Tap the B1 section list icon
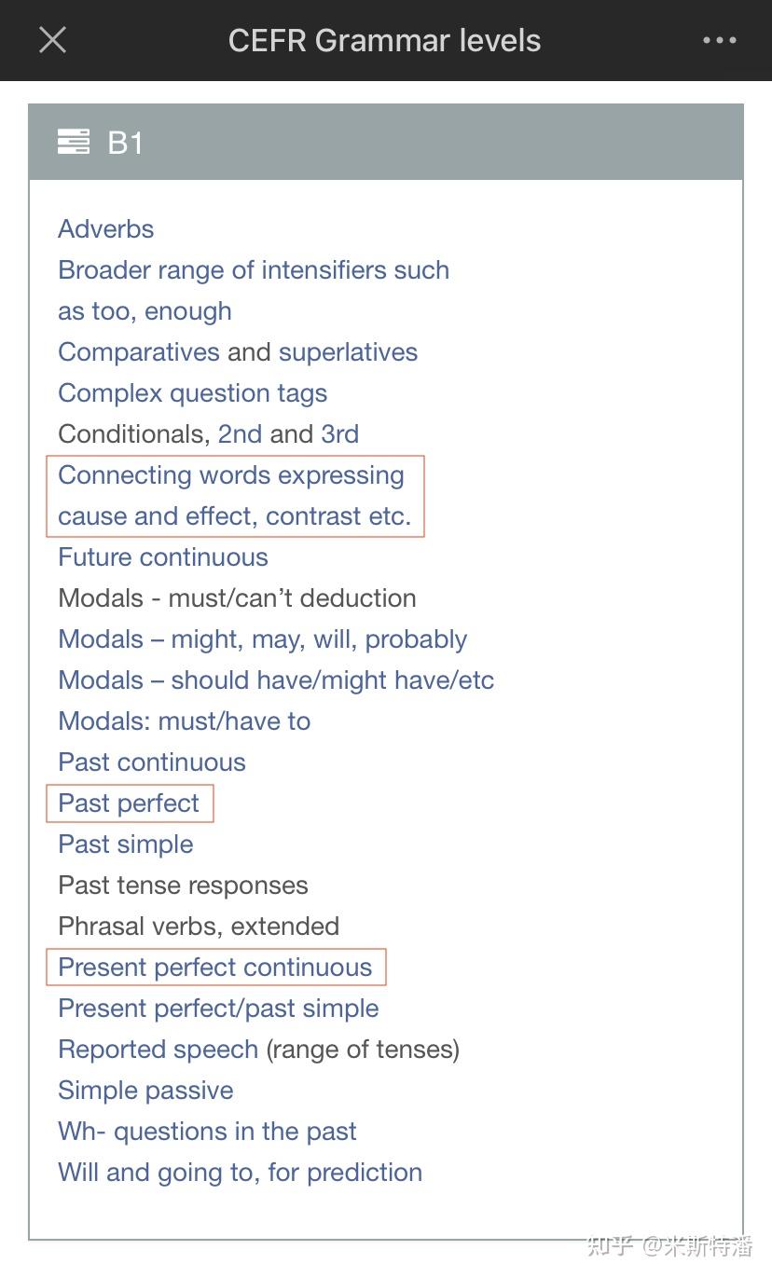Viewport: 772px width, 1277px height. click(74, 142)
